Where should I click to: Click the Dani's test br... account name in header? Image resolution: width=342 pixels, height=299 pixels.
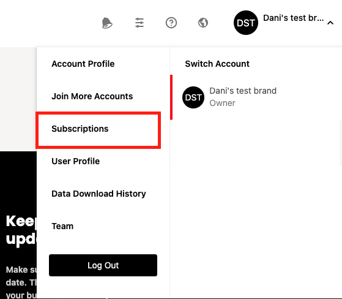click(293, 18)
